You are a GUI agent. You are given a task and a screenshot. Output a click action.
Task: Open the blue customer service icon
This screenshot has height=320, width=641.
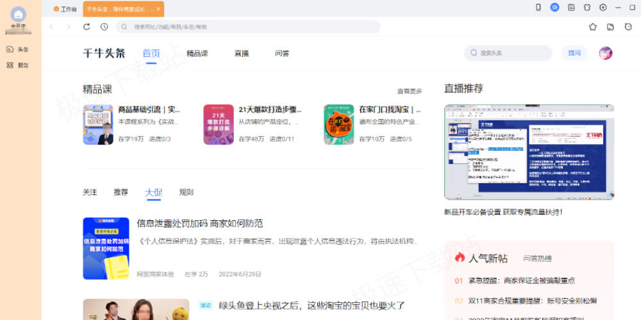pos(554,7)
